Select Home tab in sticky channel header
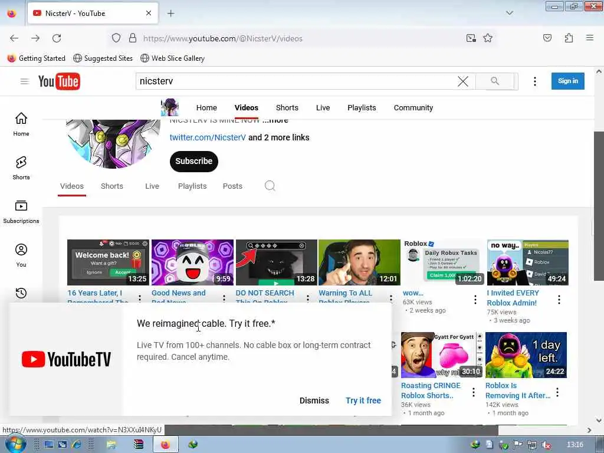Screen dimensions: 604x453 [x=206, y=108]
